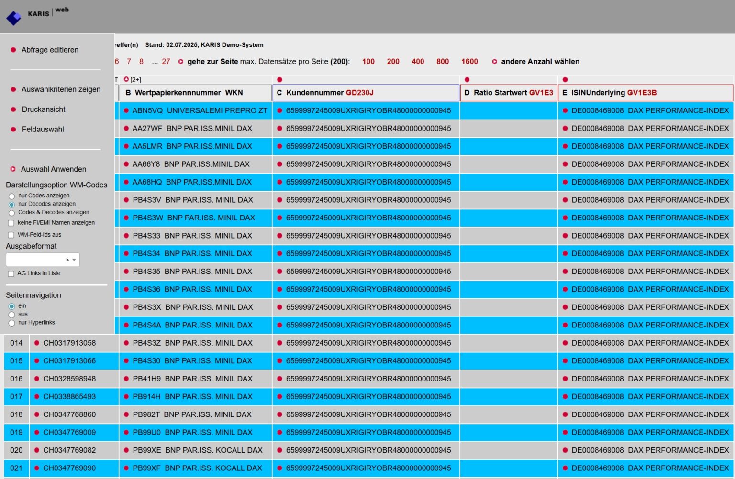Toggle WM-Feld-Ids aus checkbox
This screenshot has width=735, height=479.
(x=11, y=235)
